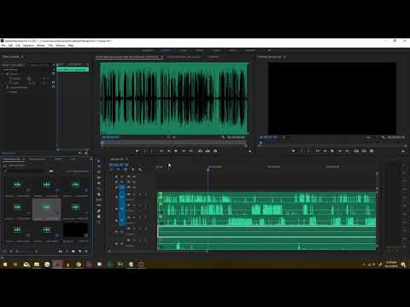
Task: Step forward one frame in Source monitor
Action: click(x=184, y=151)
